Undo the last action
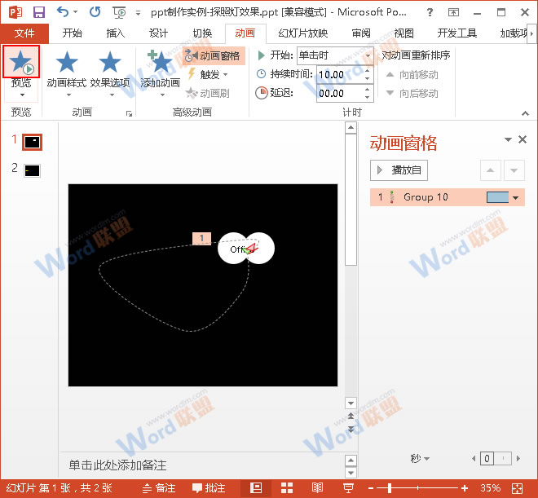Image resolution: width=538 pixels, height=498 pixels. click(63, 12)
